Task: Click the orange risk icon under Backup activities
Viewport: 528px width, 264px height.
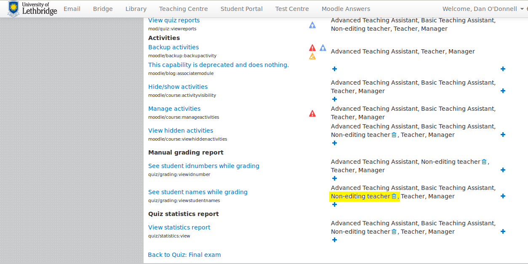Action: [312, 56]
